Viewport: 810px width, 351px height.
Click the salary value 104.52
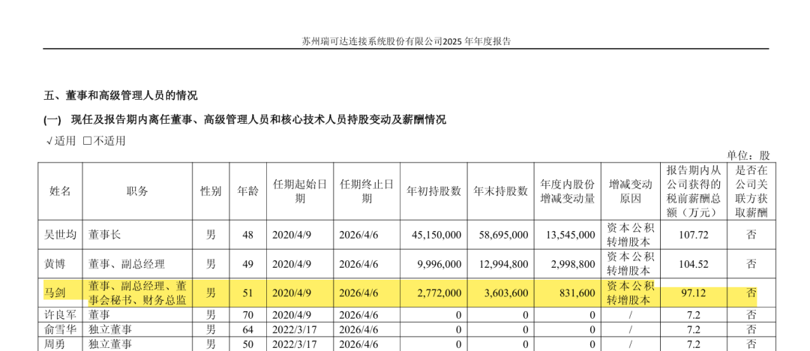694,264
